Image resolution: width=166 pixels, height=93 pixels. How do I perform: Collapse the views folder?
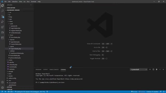(x=11, y=21)
